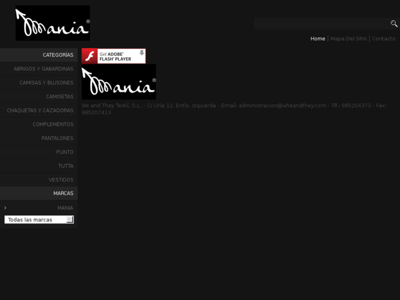Click the magnifier search icon

click(x=394, y=24)
